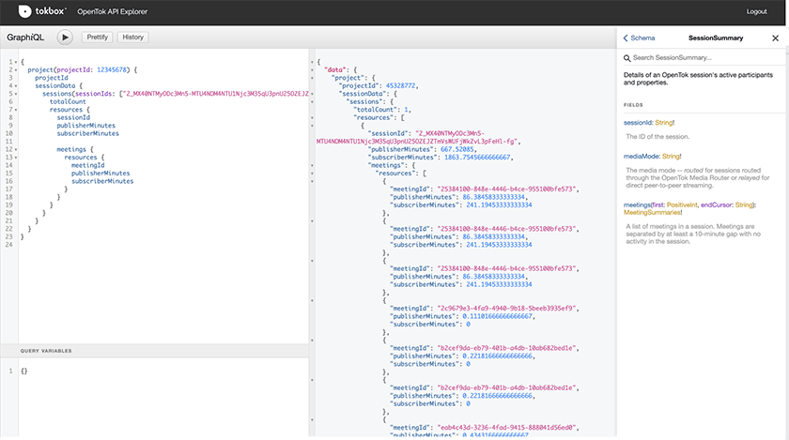This screenshot has width=789, height=440.
Task: Click result subscriberMinutes value 1863.7545666666667
Action: point(477,158)
